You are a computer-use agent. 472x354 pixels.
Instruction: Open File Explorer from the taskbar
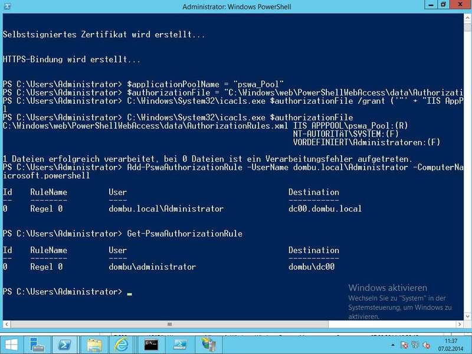pos(94,345)
